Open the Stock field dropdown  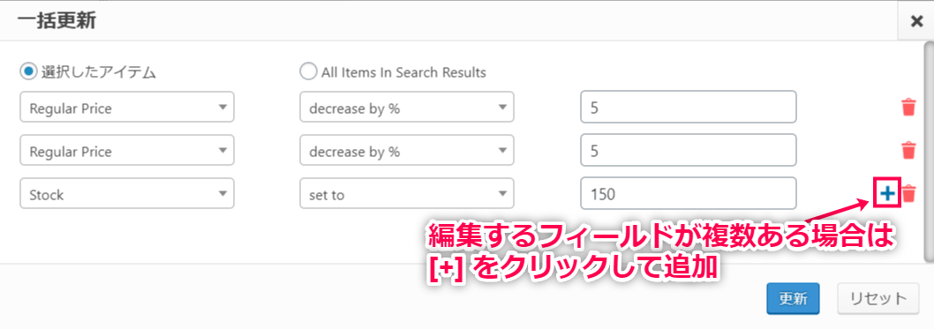(127, 193)
